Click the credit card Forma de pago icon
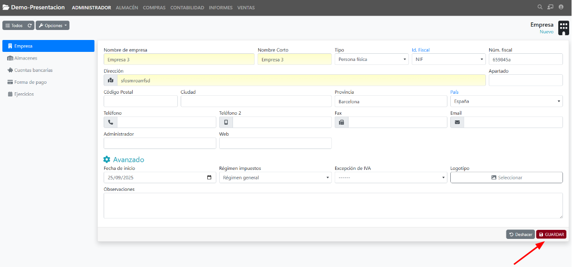The height and width of the screenshot is (267, 572). coord(10,82)
